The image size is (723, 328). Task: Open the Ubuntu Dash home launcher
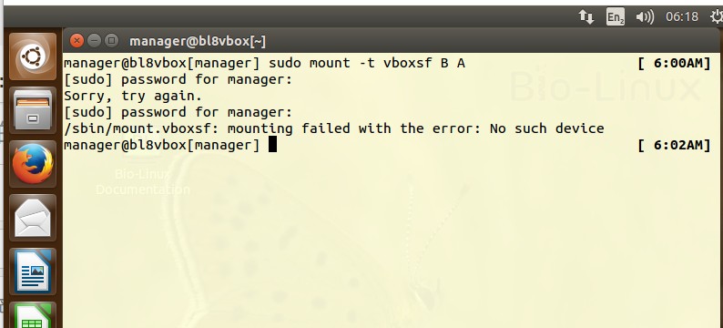[32, 56]
